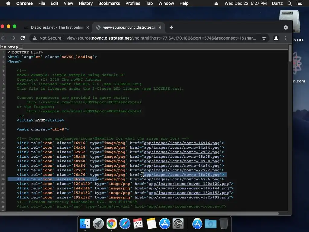Open Calendar showing 22 in Dock

[138, 224]
